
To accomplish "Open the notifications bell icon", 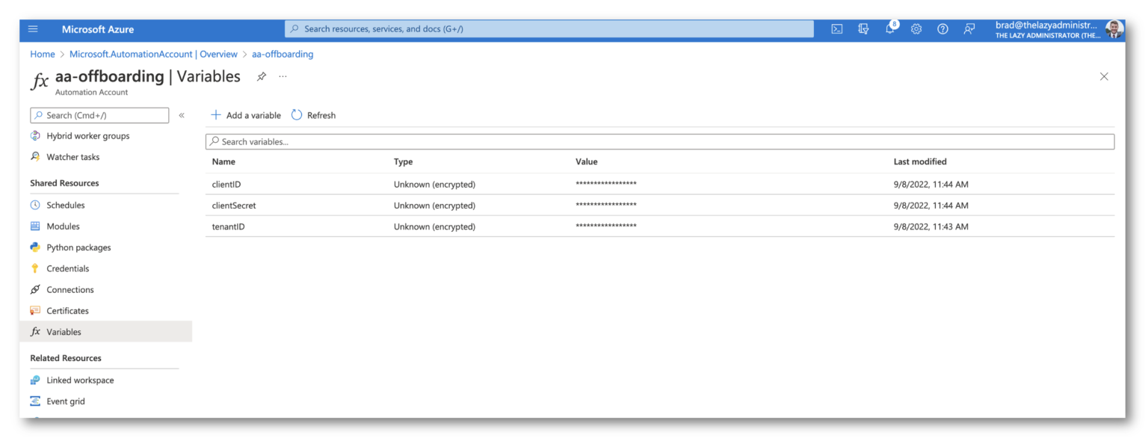I will tap(890, 29).
